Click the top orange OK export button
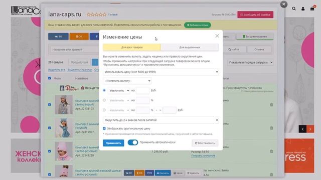Screen dimensions: 321x180 79,36
